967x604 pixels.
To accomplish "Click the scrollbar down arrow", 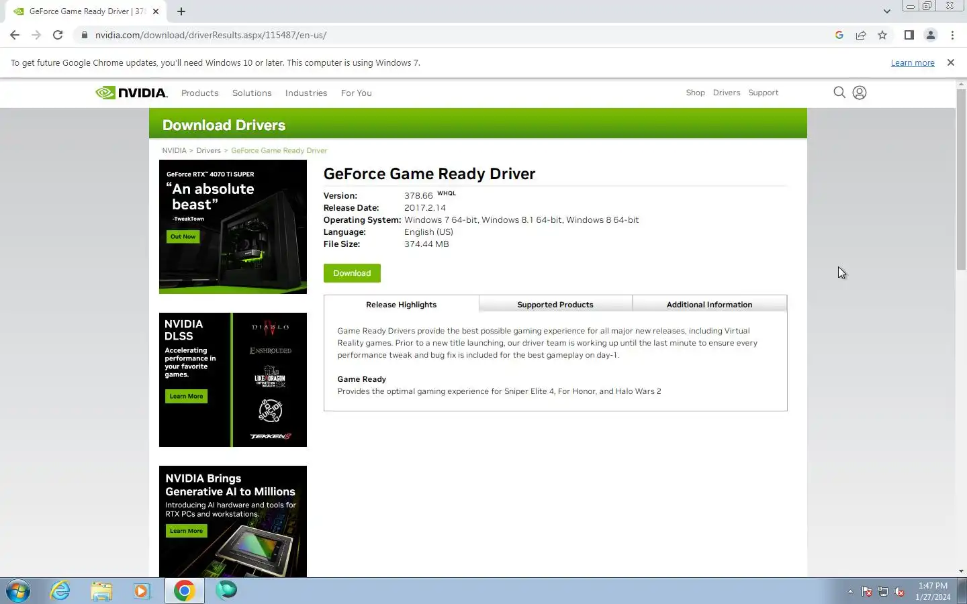I will 961,571.
